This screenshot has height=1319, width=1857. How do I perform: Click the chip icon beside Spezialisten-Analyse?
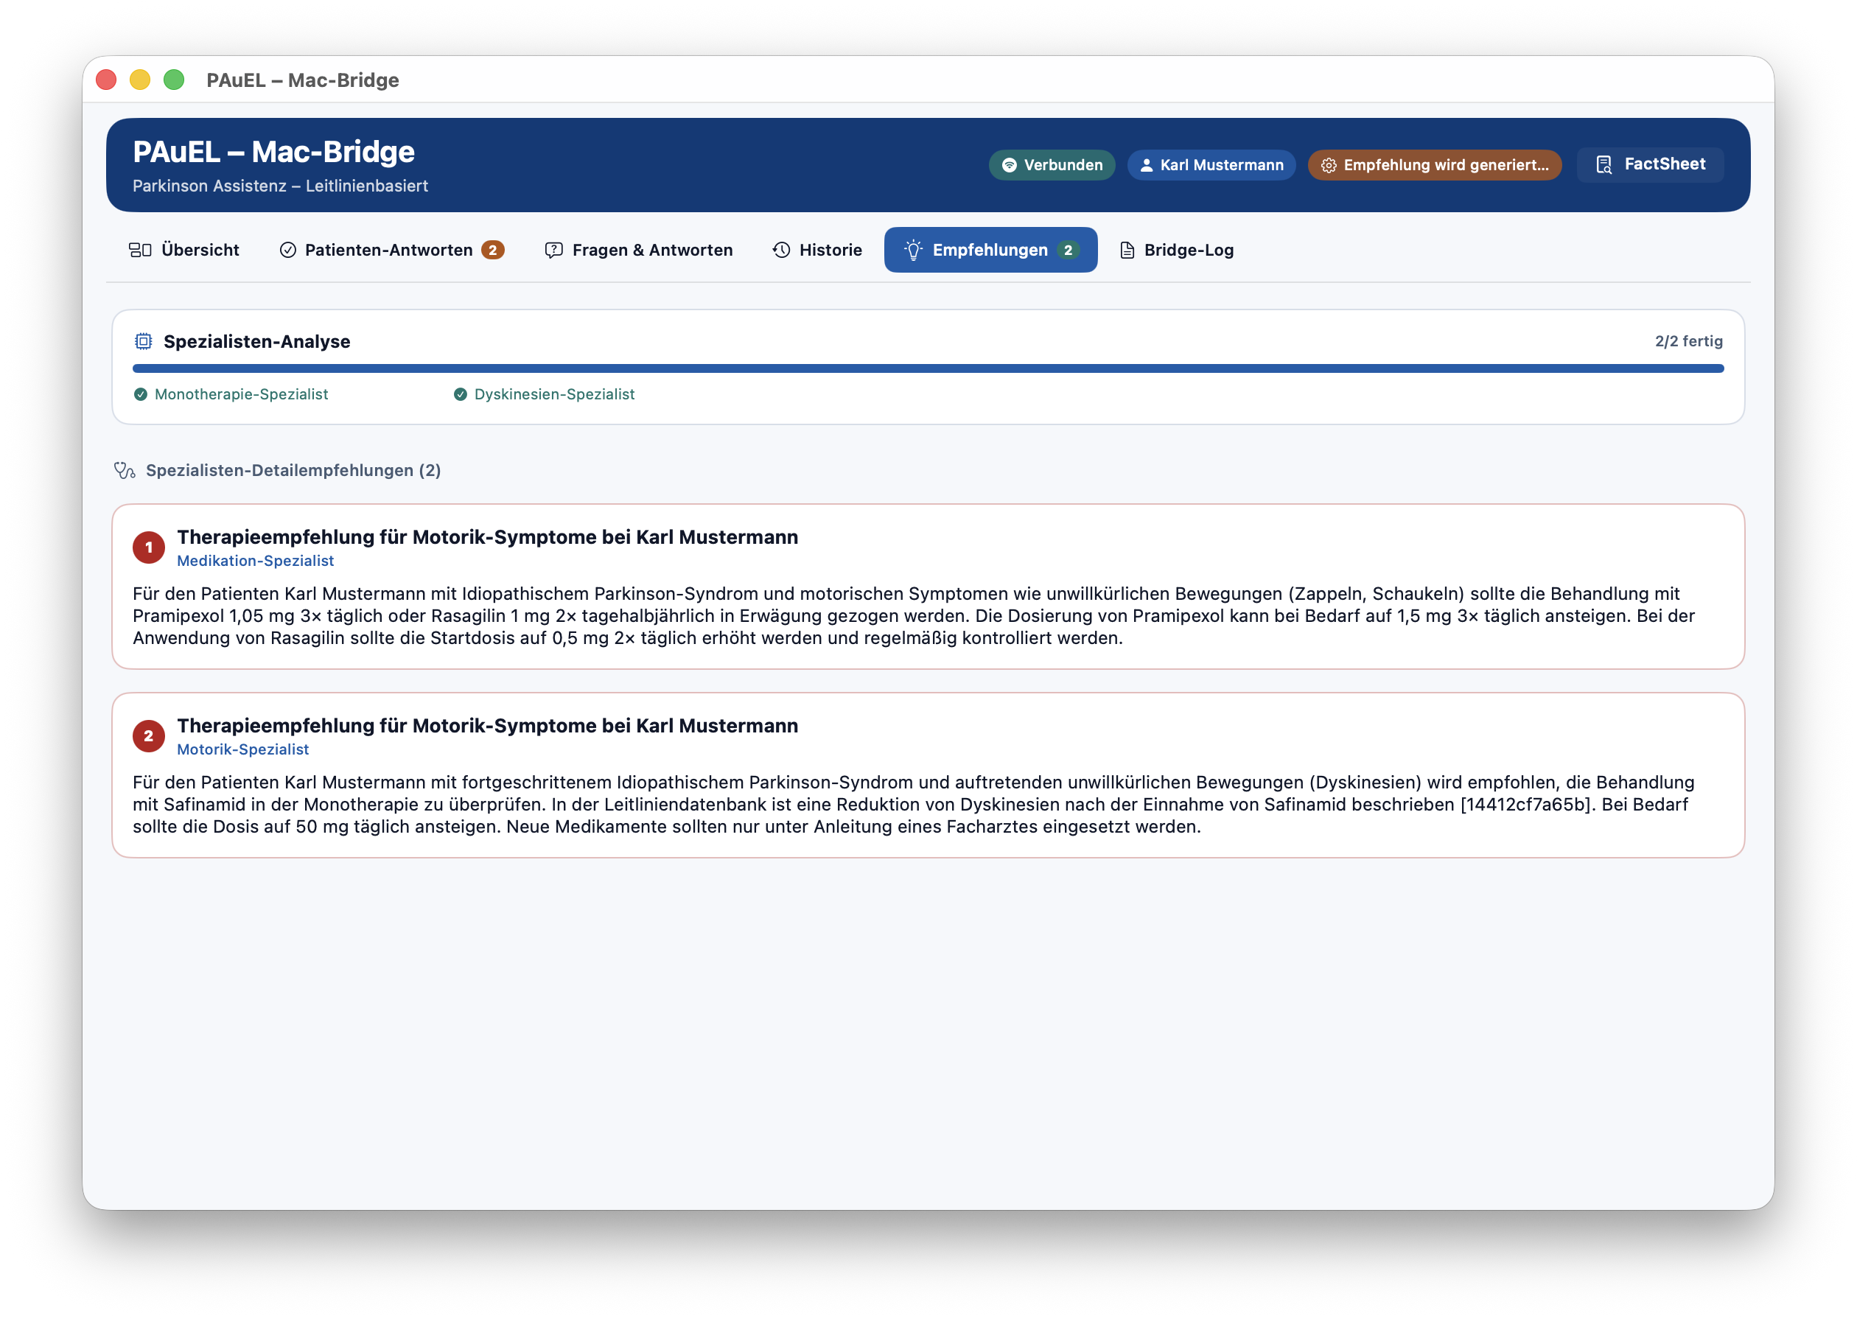click(143, 341)
